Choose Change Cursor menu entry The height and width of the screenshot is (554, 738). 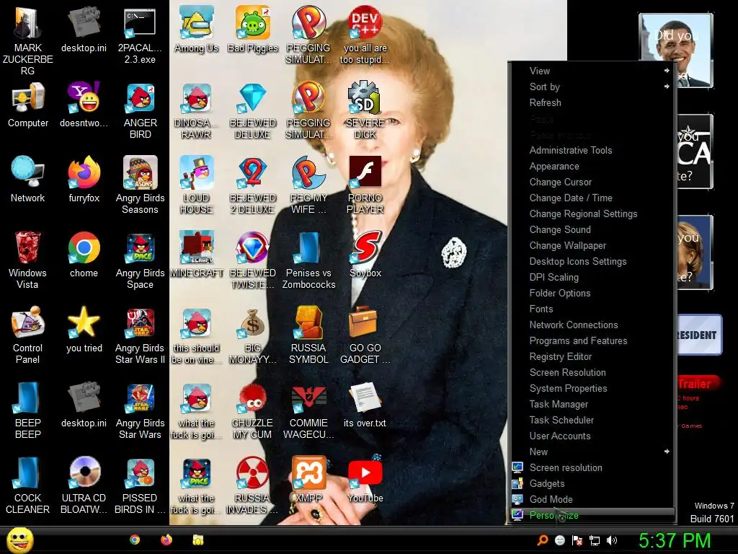[x=592, y=182]
